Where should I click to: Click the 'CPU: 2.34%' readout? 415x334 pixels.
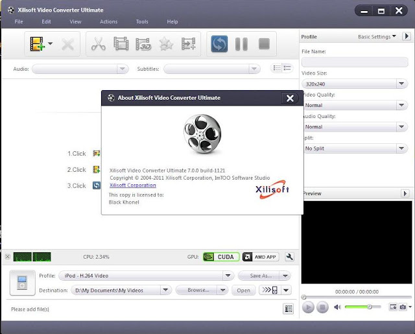click(97, 257)
